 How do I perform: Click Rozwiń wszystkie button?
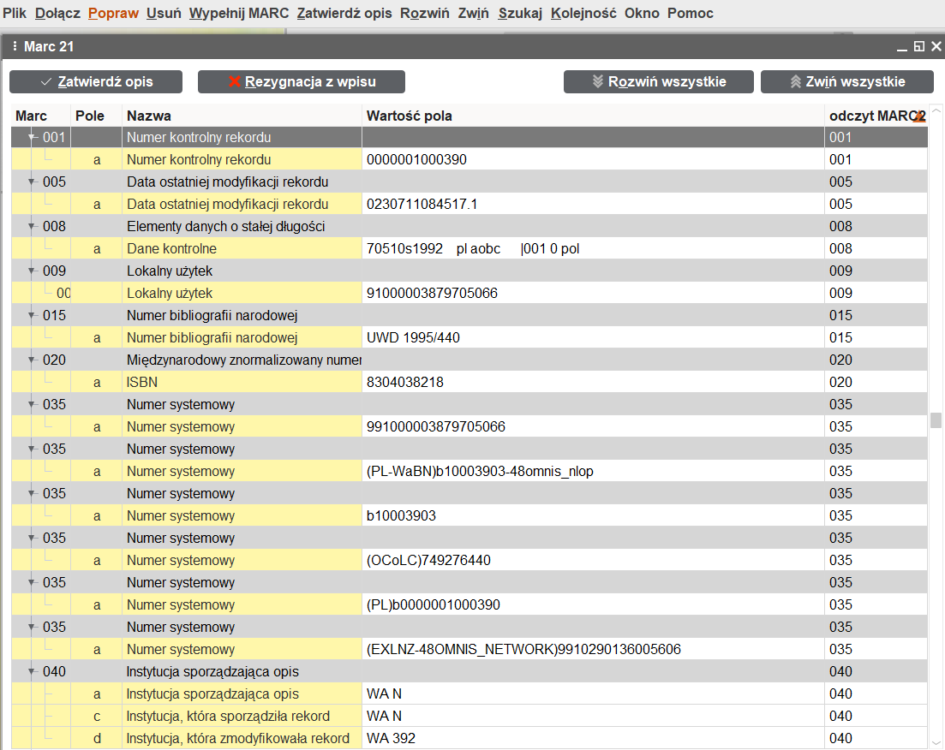(x=658, y=82)
